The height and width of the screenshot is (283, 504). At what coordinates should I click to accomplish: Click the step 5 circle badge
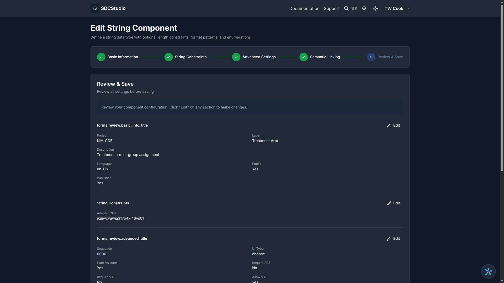click(371, 57)
